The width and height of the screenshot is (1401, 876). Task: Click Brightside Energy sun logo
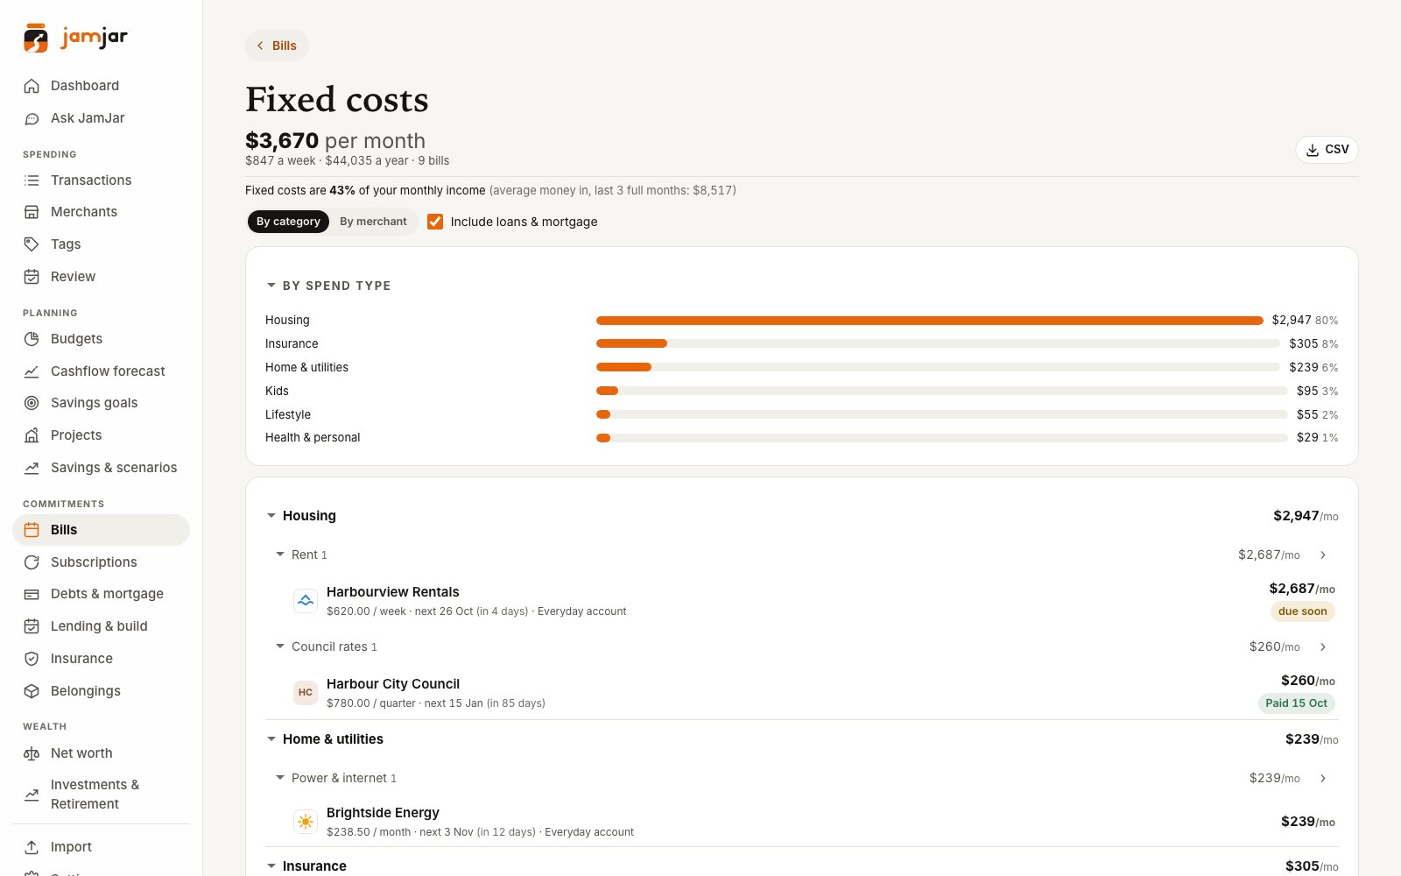tap(306, 822)
